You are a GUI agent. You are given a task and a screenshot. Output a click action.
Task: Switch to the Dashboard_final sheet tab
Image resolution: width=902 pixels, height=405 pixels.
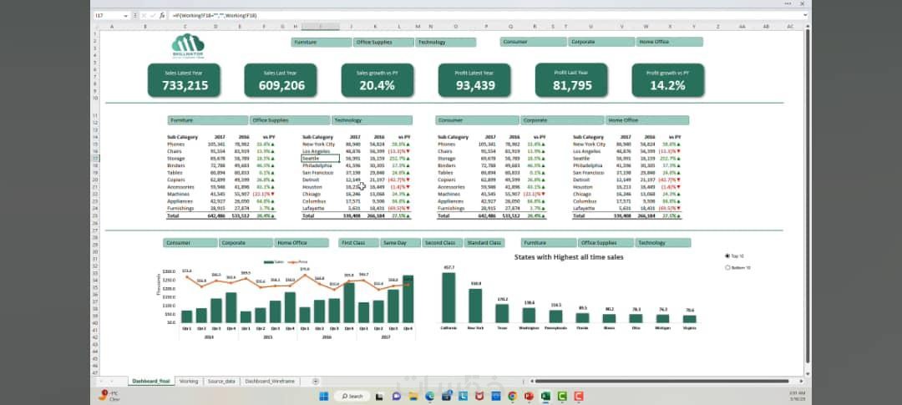[x=151, y=382]
